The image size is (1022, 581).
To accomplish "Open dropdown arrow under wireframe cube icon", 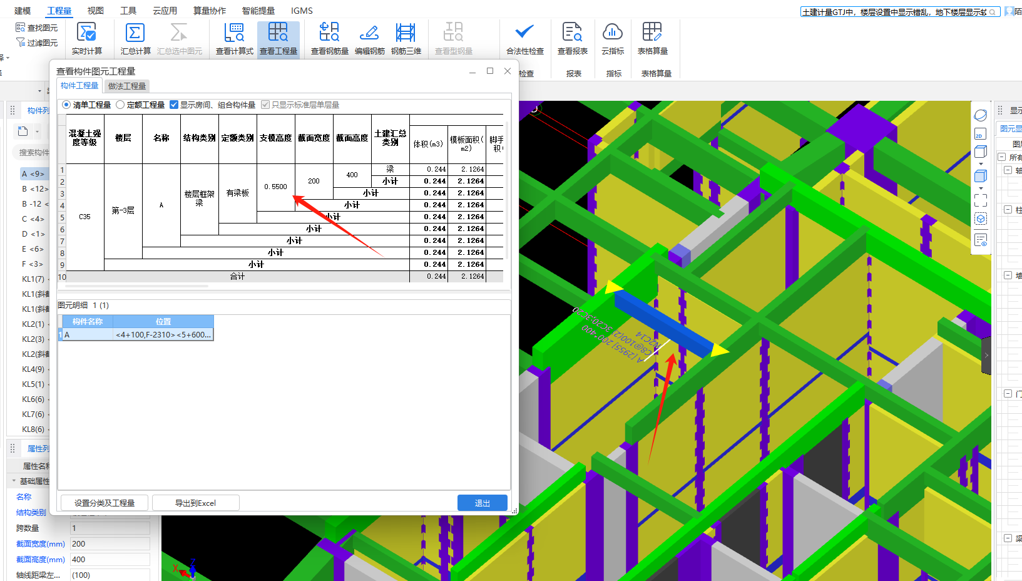I will click(981, 163).
